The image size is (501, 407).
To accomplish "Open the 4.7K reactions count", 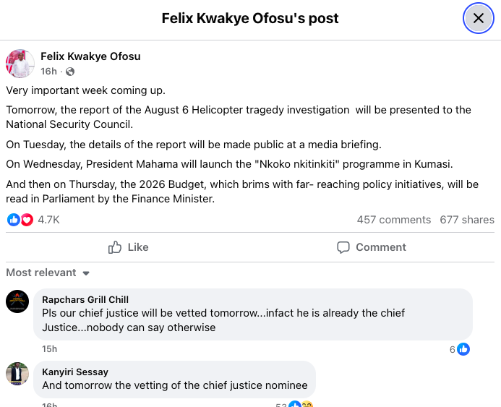I will [x=48, y=220].
